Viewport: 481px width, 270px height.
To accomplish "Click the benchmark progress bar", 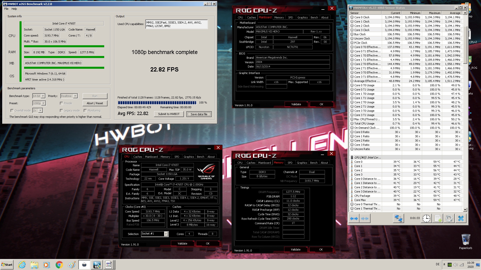I will (157, 103).
